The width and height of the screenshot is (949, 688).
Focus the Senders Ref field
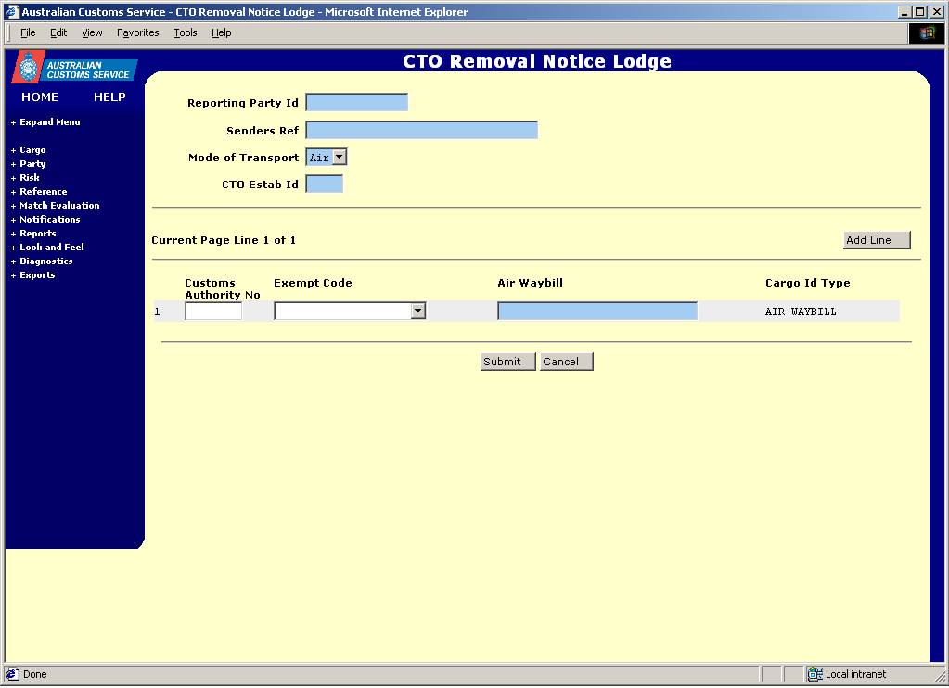pyautogui.click(x=422, y=130)
